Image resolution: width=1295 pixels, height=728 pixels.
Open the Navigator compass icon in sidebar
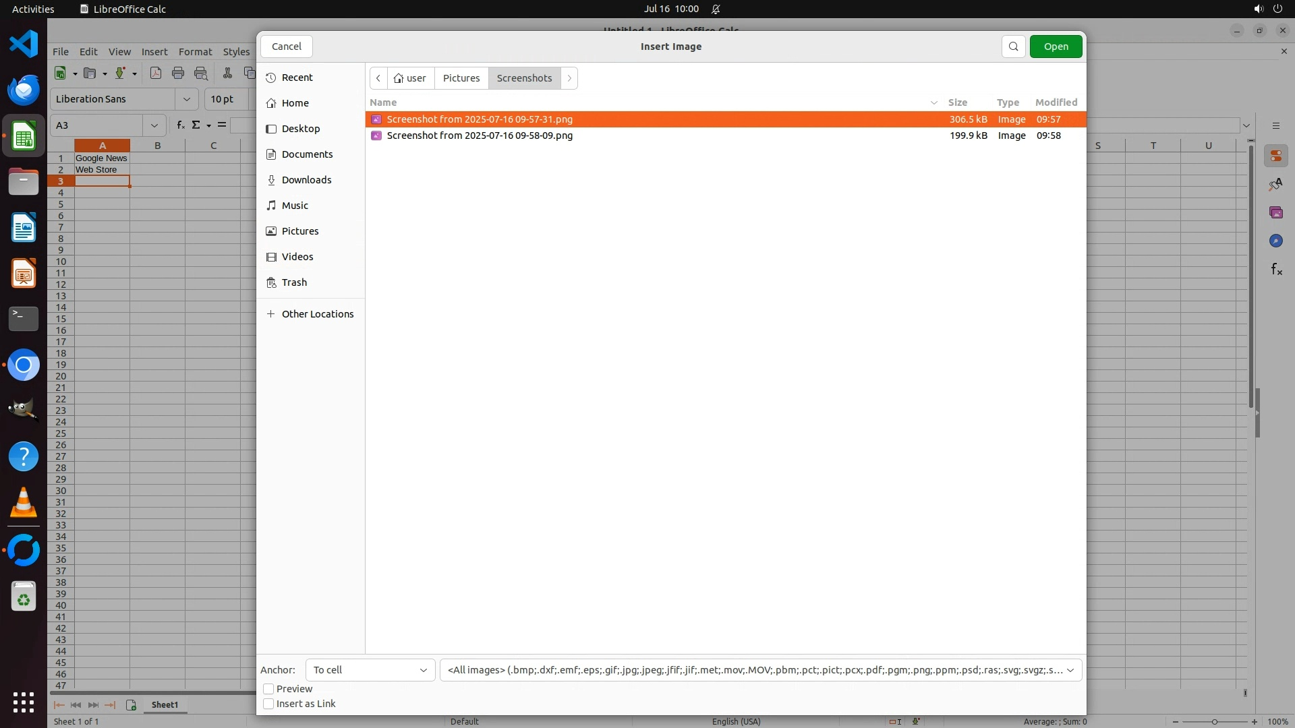tap(1275, 241)
